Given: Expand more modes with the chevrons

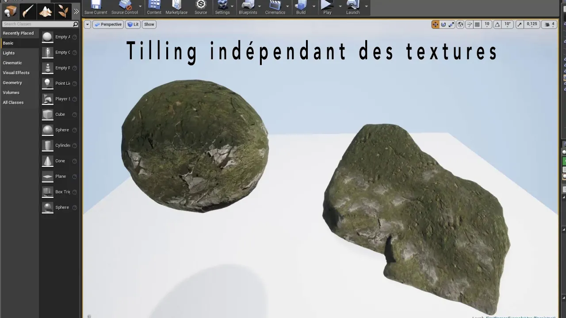Looking at the screenshot, I should 76,11.
